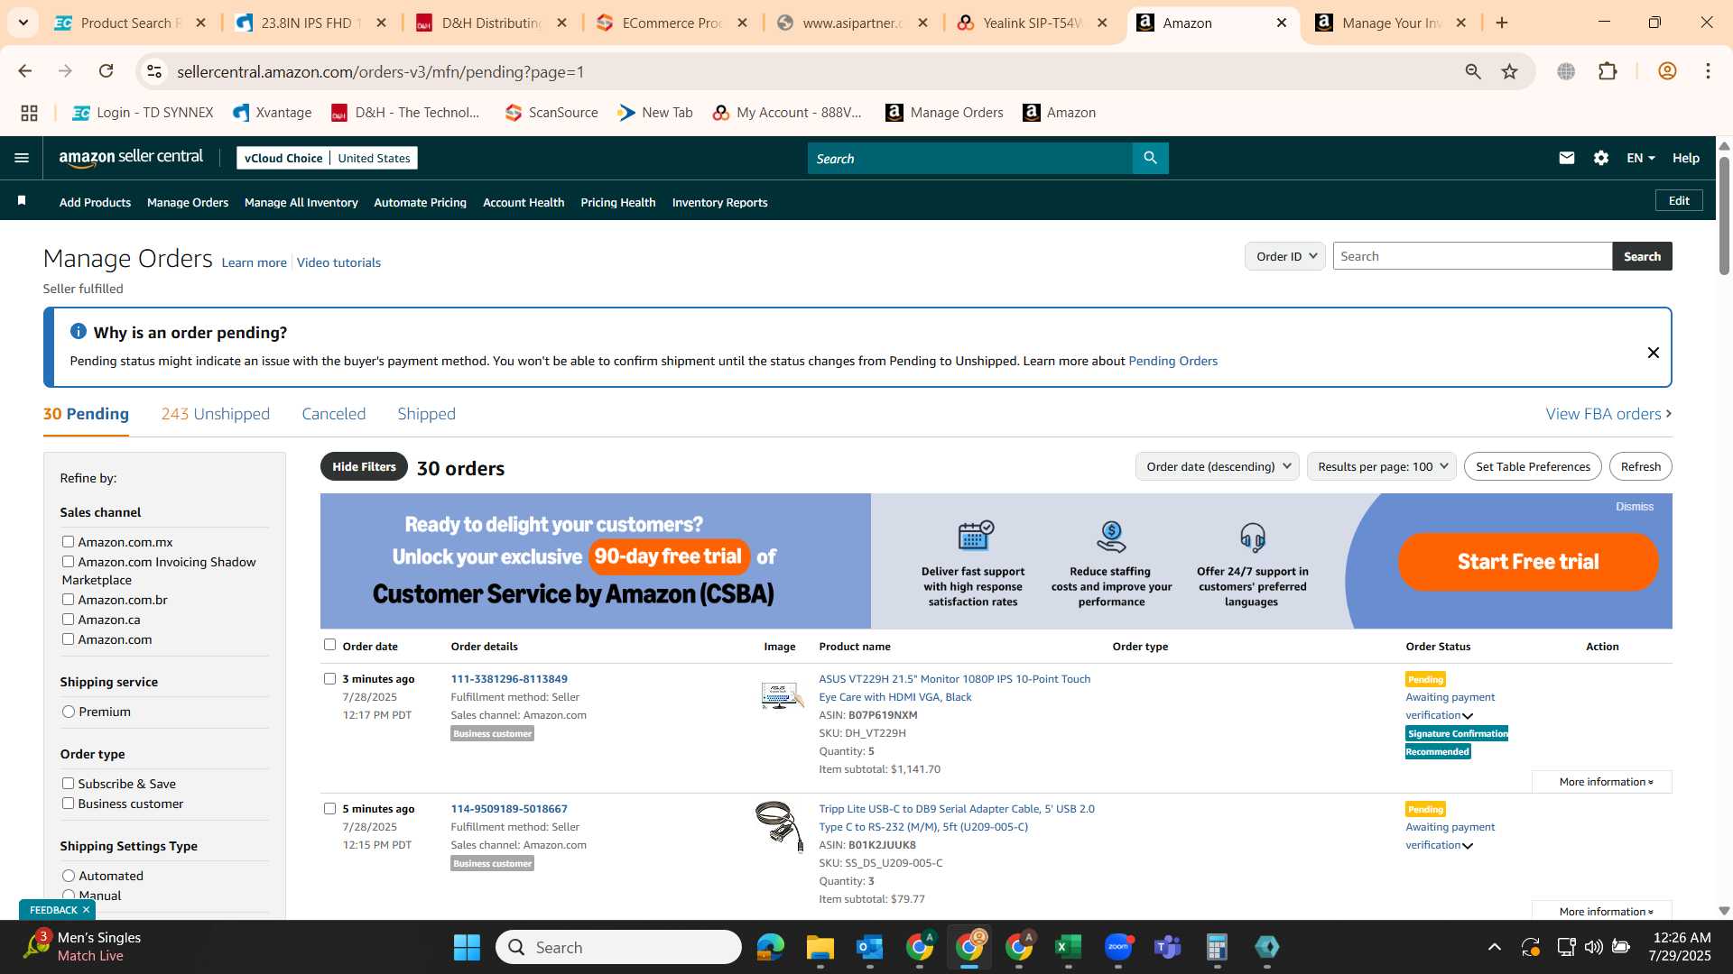This screenshot has height=974, width=1733.
Task: Select the Premium shipping service radio
Action: pos(69,712)
